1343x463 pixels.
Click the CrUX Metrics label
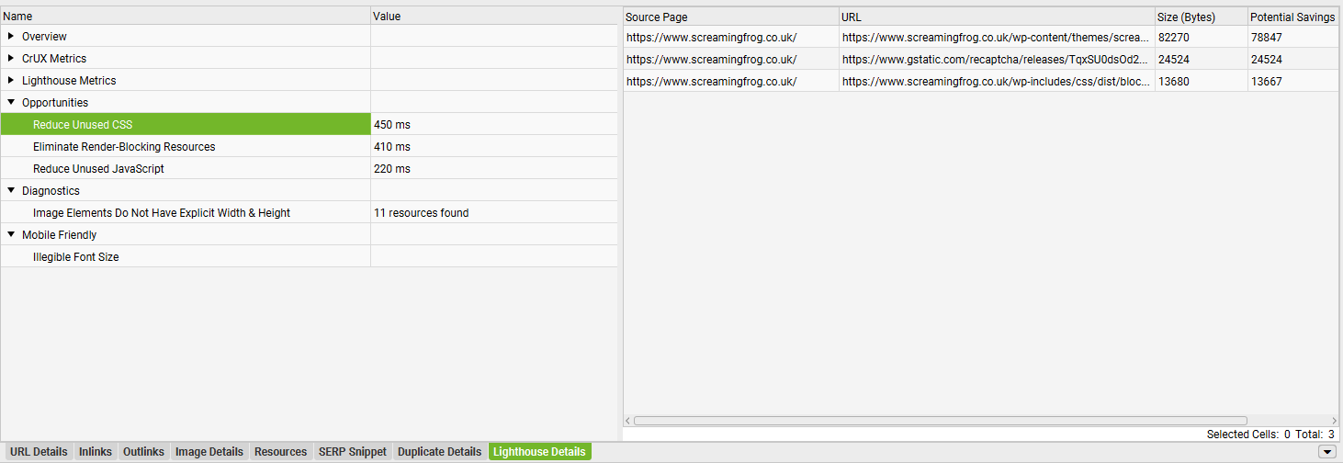click(x=54, y=59)
